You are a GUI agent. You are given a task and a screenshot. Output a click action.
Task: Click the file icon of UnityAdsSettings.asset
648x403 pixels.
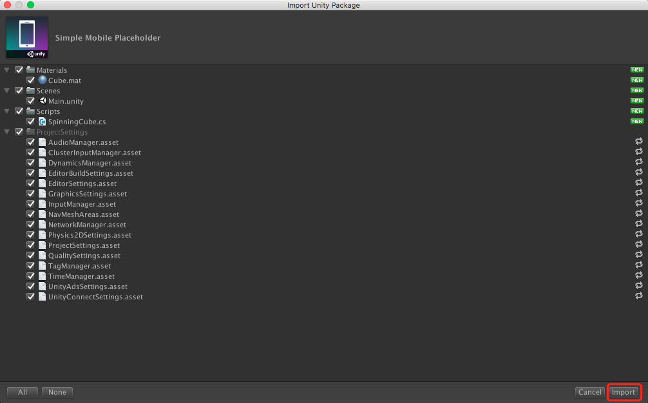[42, 286]
